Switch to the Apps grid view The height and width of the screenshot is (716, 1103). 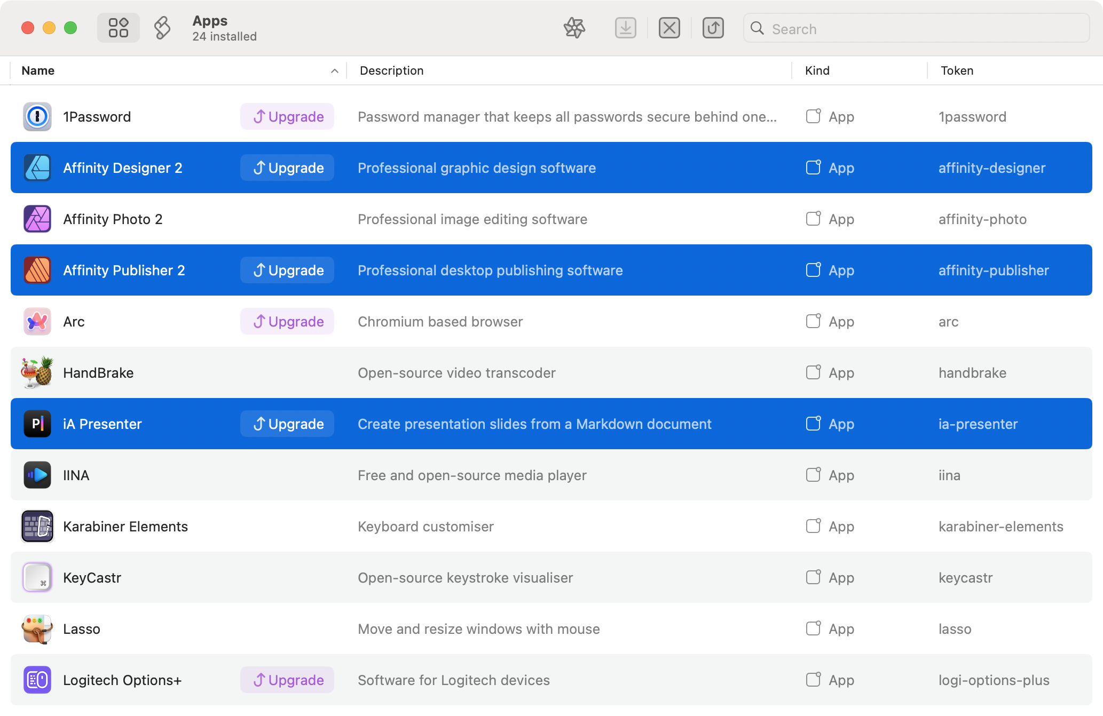coord(118,28)
